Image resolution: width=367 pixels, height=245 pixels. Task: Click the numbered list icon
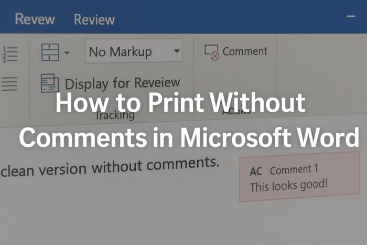[x=9, y=55]
